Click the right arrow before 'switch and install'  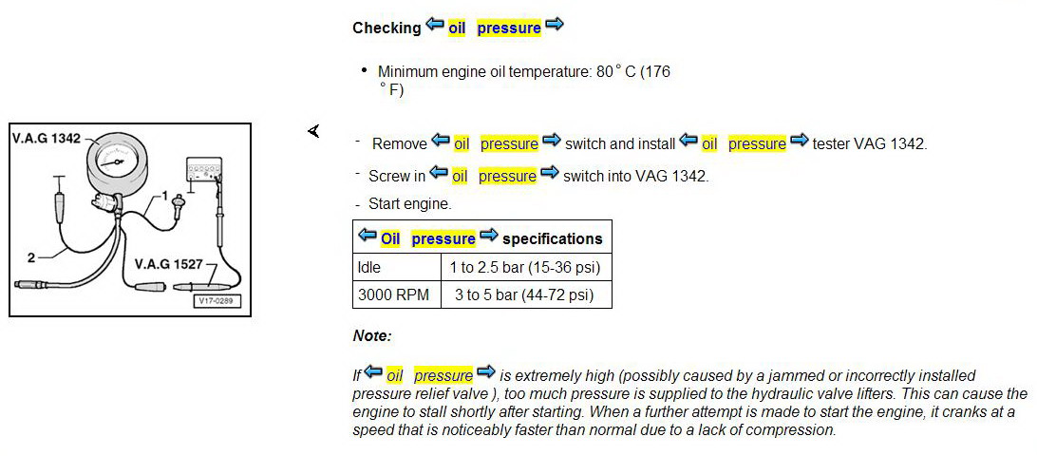pyautogui.click(x=552, y=142)
